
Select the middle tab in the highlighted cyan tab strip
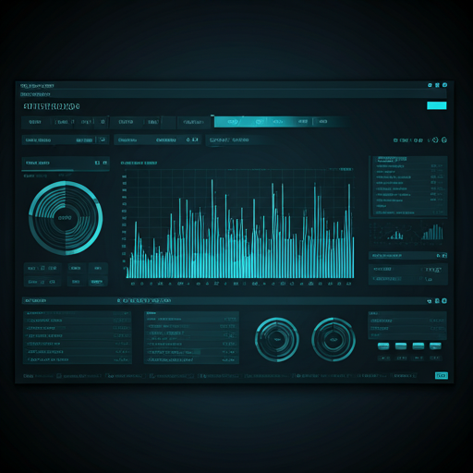[277, 122]
